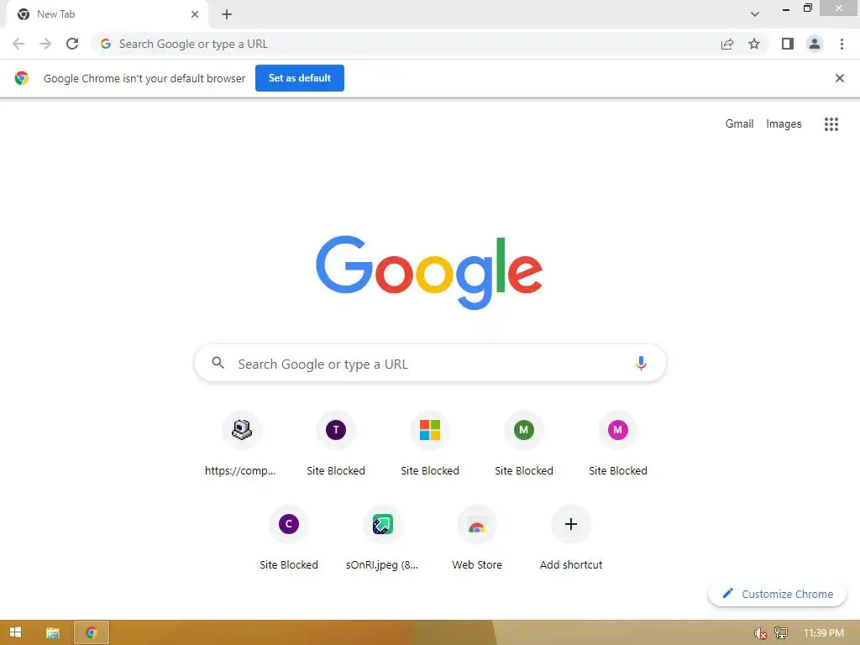Click Customize Chrome button

pyautogui.click(x=777, y=594)
